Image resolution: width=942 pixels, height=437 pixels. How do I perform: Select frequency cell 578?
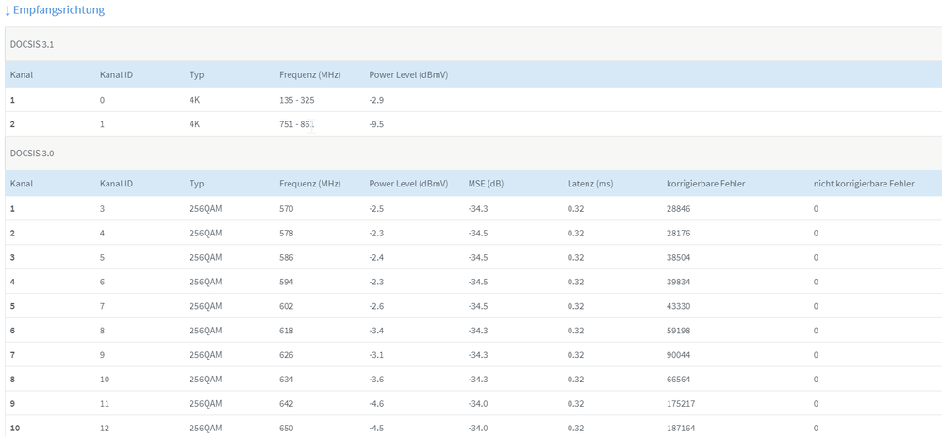click(x=287, y=233)
